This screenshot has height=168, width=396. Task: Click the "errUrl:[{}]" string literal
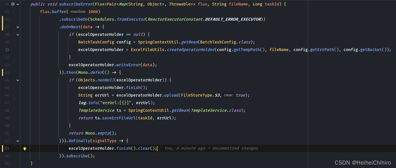(117, 103)
